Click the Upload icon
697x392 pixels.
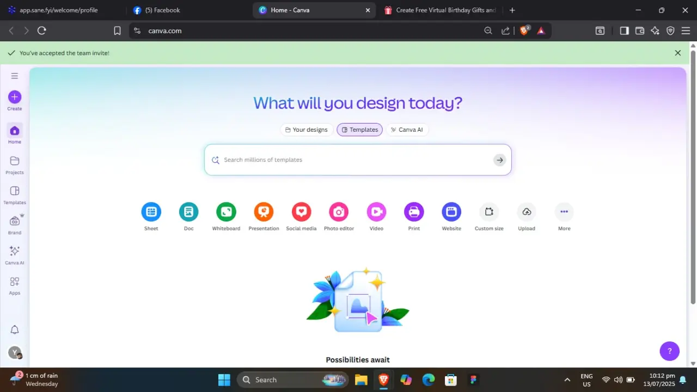[527, 212]
